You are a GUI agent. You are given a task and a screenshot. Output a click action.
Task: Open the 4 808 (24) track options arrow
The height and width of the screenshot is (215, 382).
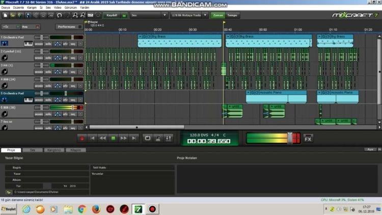click(80, 86)
